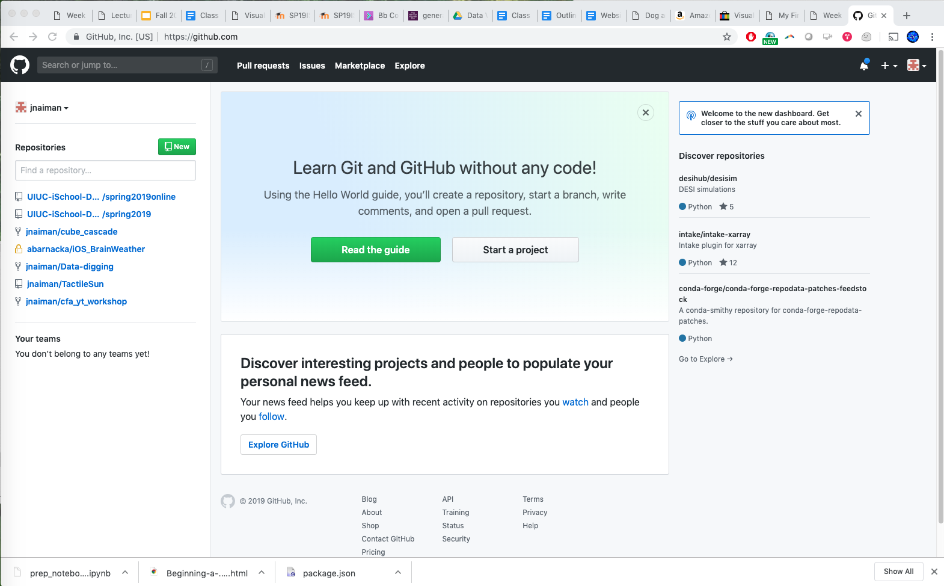Open the notifications bell icon
Viewport: 944px width, 586px height.
864,65
